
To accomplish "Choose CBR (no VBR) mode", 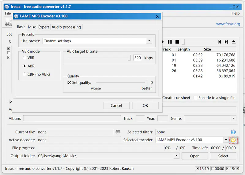I will [x=24, y=74].
